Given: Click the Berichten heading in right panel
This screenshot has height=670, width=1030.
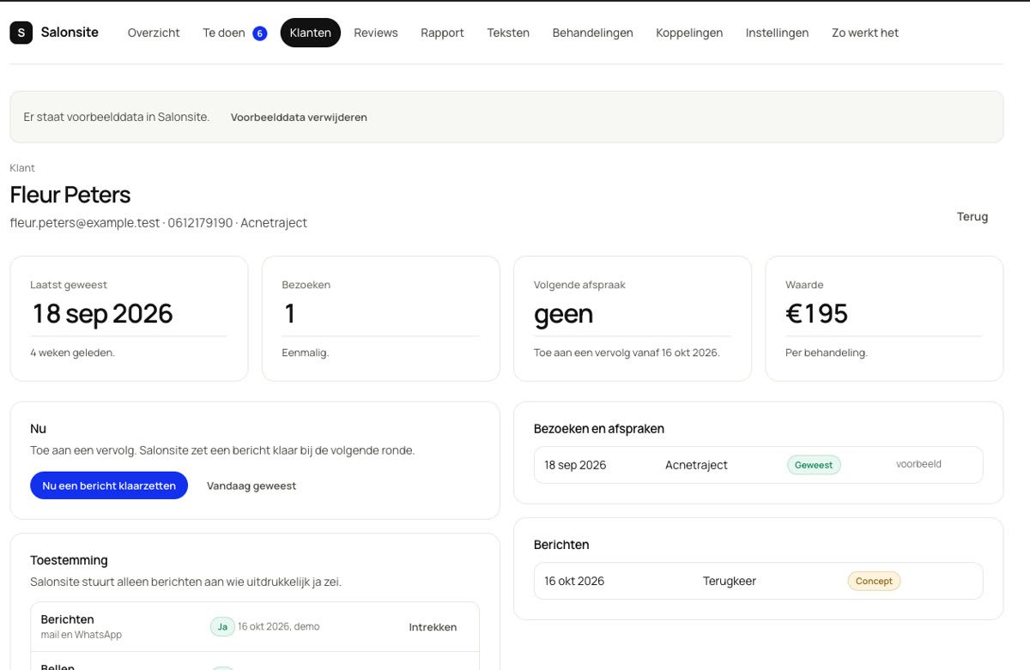Looking at the screenshot, I should pyautogui.click(x=561, y=545).
